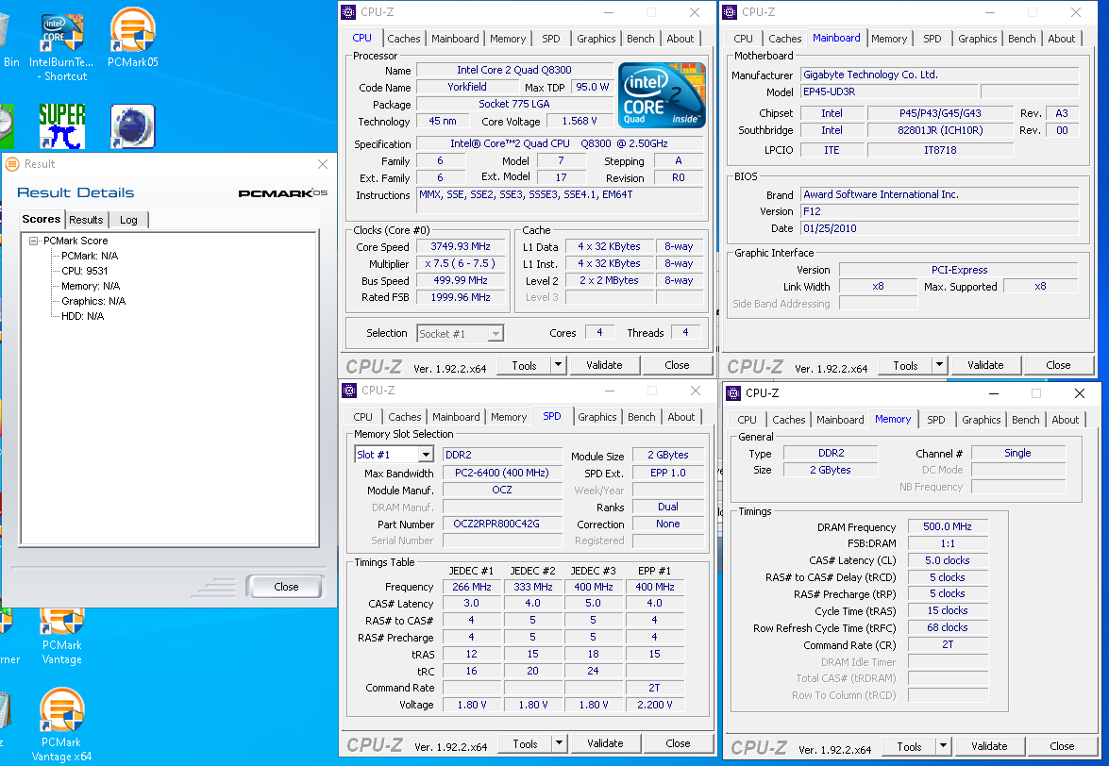
Task: Click Validate in the Mainboard window
Action: (986, 365)
